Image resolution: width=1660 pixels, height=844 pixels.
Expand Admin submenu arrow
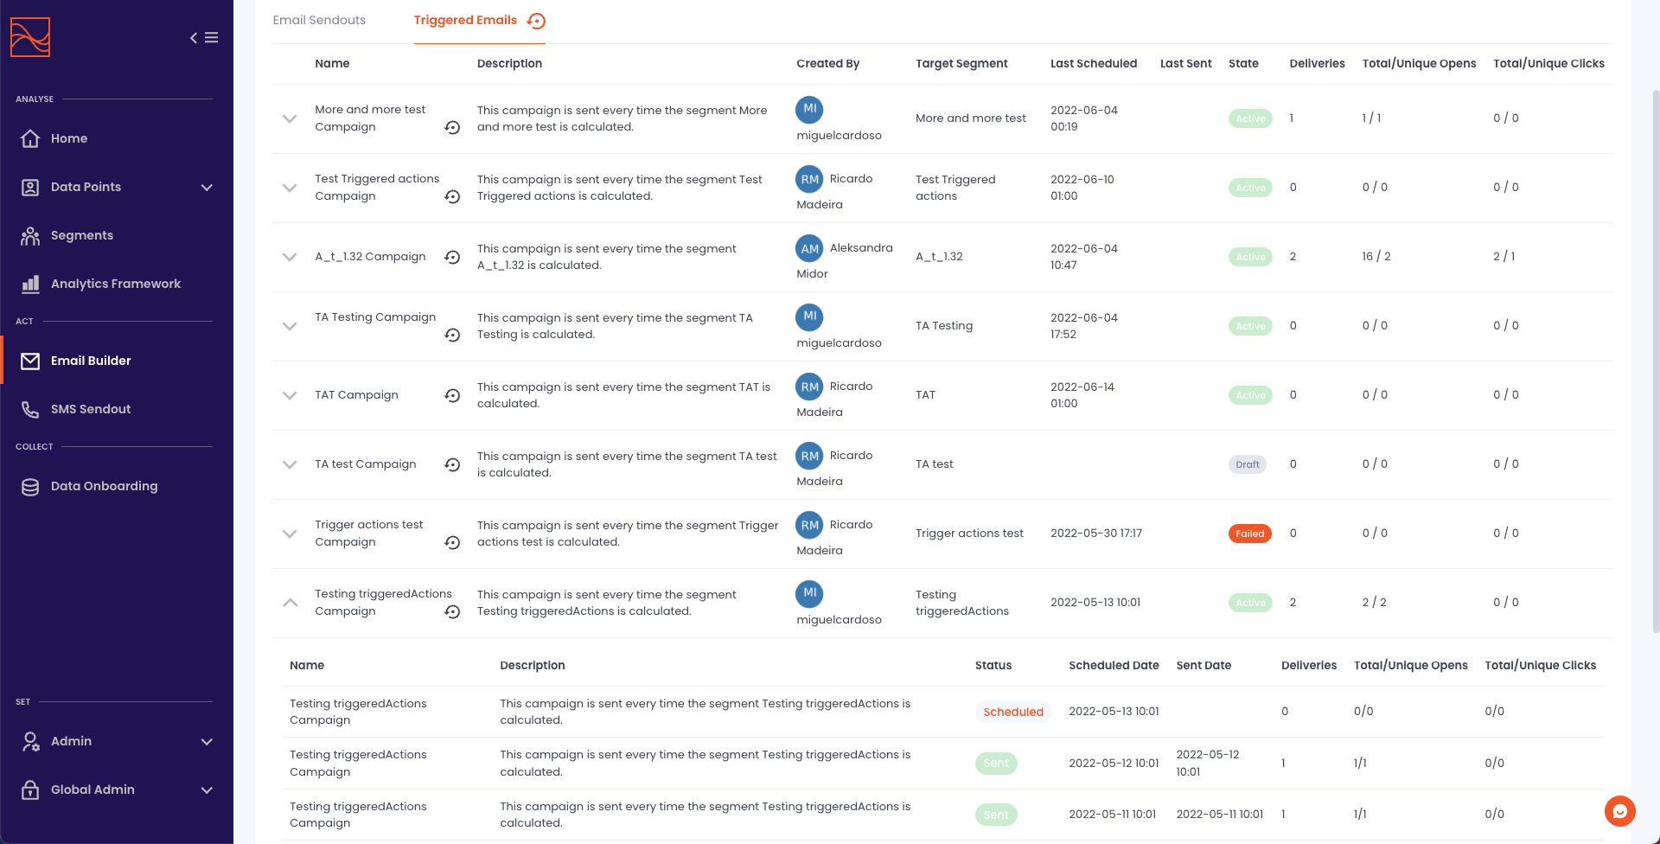207,742
